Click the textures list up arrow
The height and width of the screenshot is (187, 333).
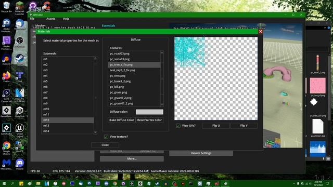pyautogui.click(x=162, y=52)
